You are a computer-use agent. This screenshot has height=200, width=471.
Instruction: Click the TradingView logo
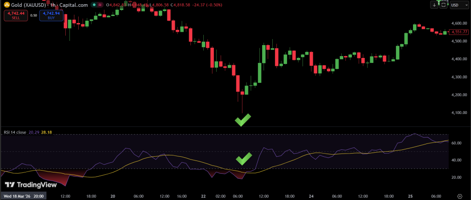(30, 185)
